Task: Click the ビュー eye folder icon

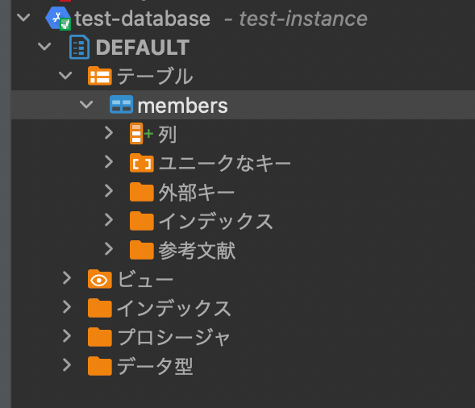Action: (x=100, y=279)
